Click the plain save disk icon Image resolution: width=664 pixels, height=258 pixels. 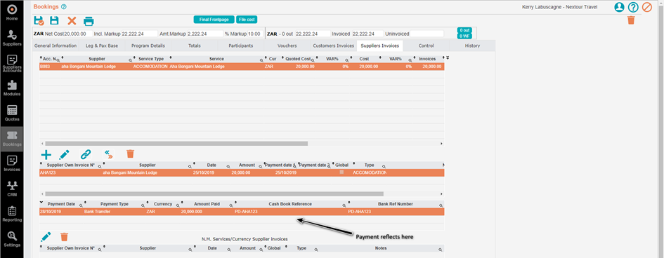point(54,21)
